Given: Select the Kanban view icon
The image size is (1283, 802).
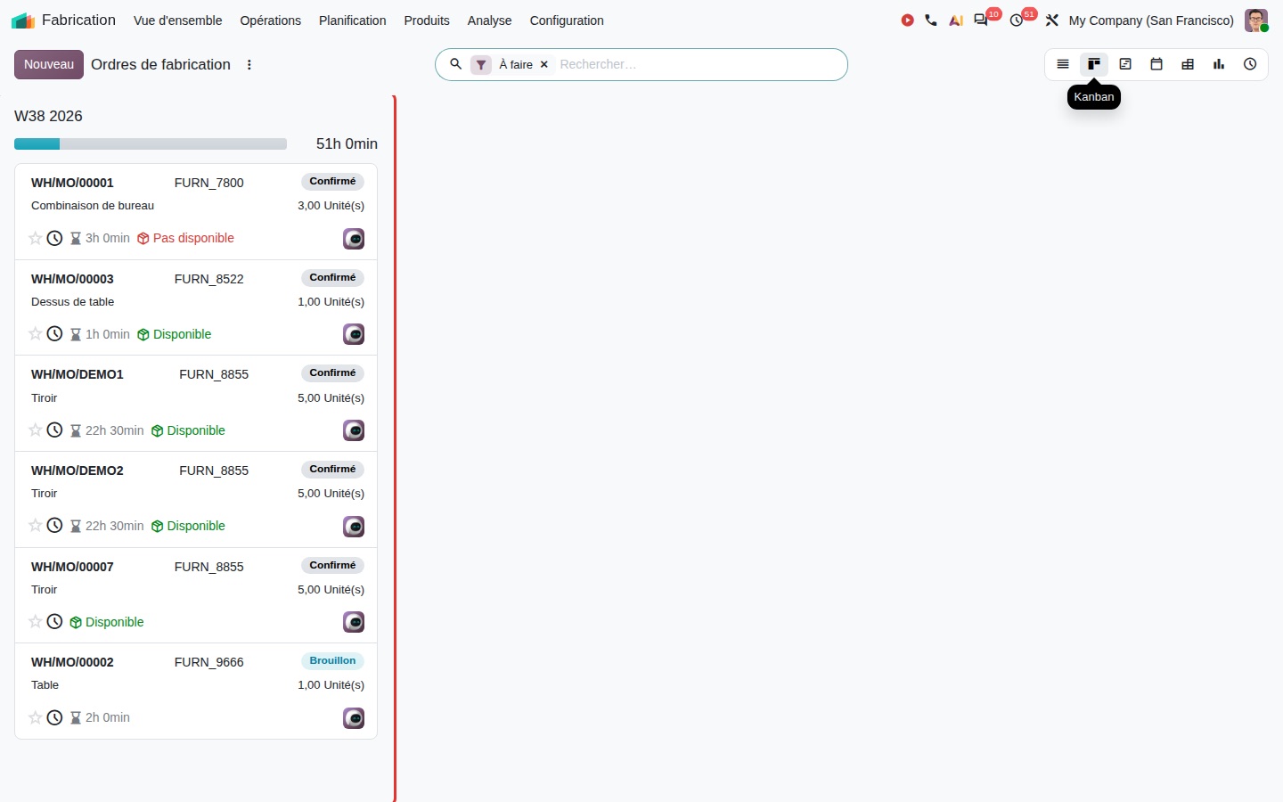Looking at the screenshot, I should pos(1094,64).
